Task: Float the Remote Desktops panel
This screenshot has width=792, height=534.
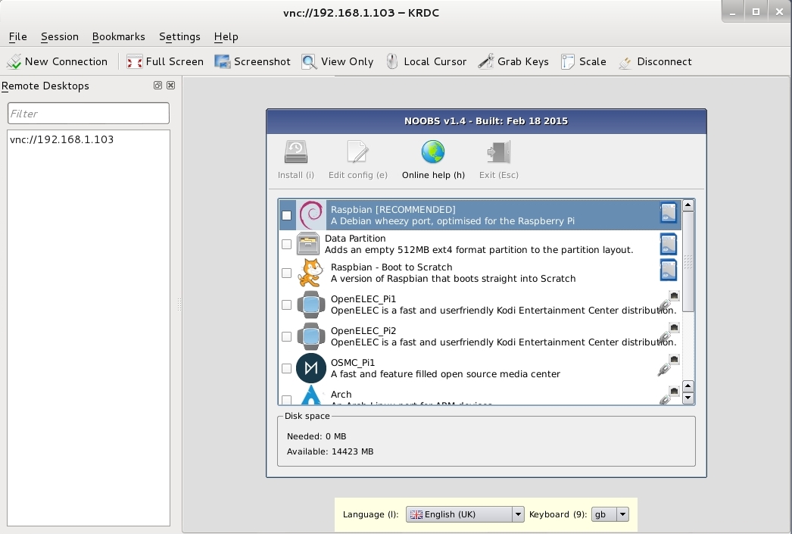Action: coord(157,86)
